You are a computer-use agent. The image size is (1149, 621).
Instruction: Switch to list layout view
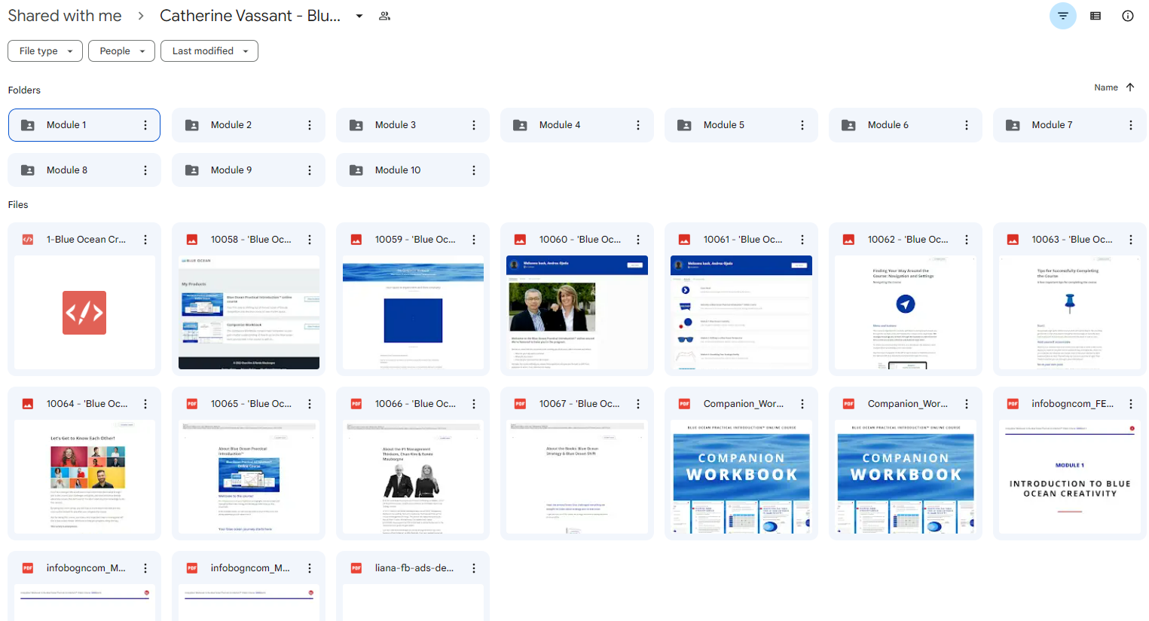tap(1096, 16)
